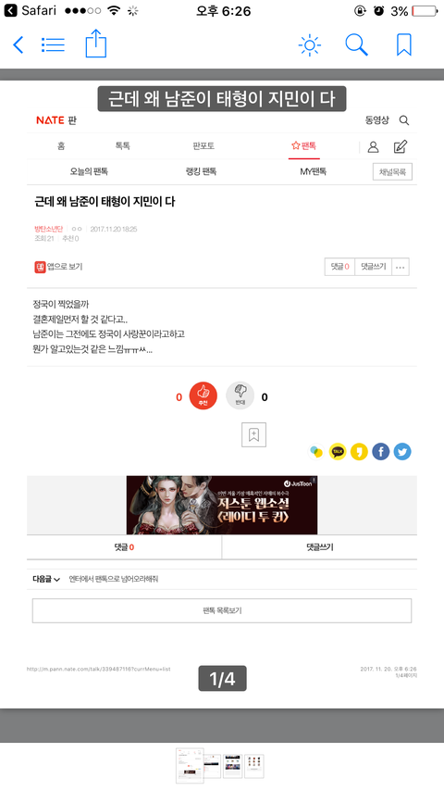
Task: Open search with the magnifier icon
Action: point(356,44)
